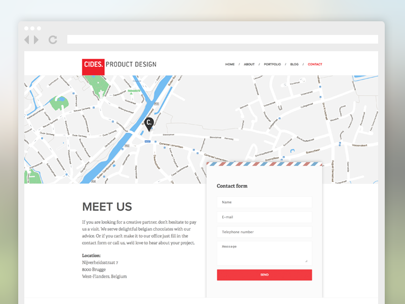The image size is (405, 304).
Task: Switch to the BLOG page
Action: [x=295, y=64]
